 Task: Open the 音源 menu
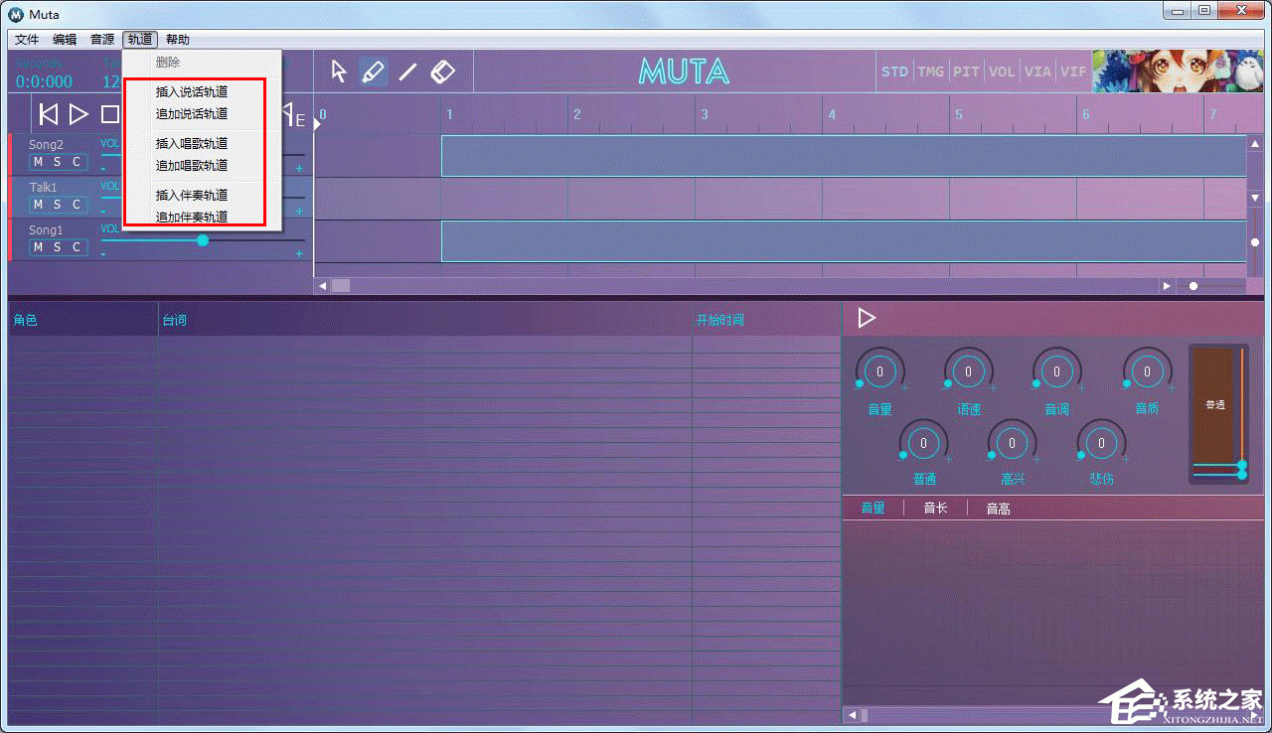click(102, 40)
